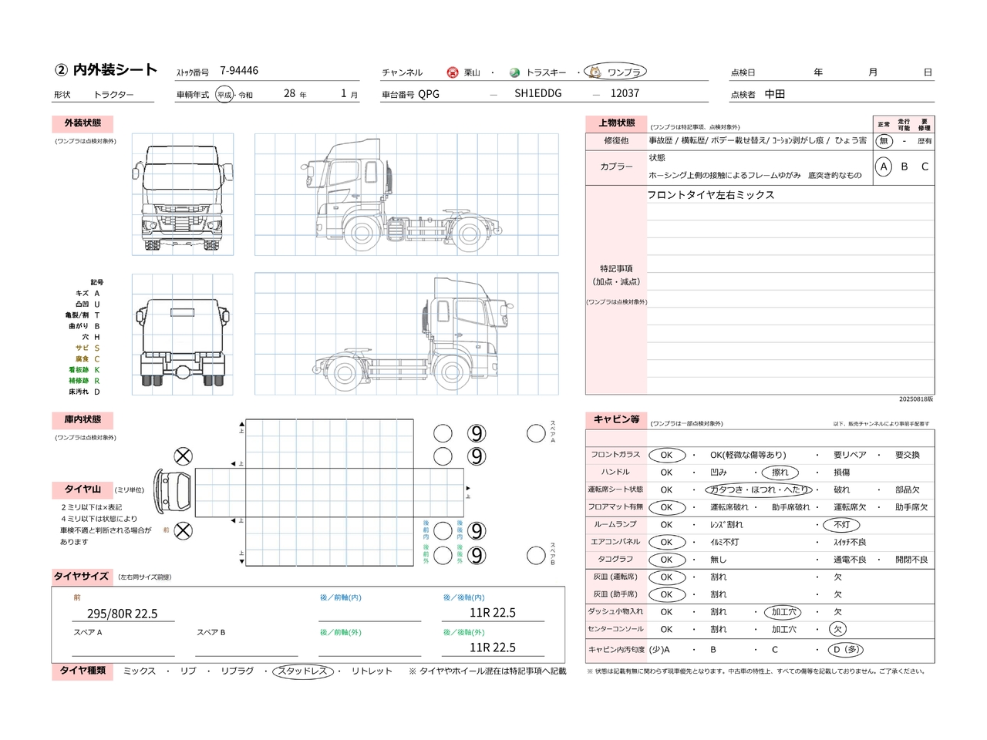Click the フロントタイヤ左右ミックス remarks line
Viewport: 987px width, 740px height.
click(711, 195)
